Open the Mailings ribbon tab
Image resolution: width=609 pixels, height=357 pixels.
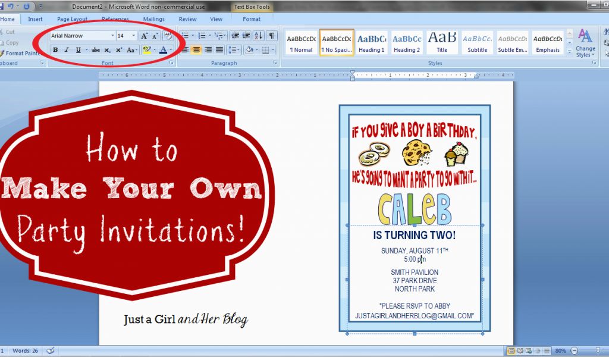[154, 19]
